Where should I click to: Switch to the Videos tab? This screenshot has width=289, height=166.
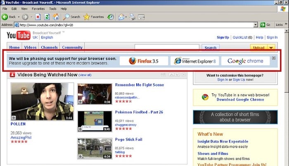[30, 47]
